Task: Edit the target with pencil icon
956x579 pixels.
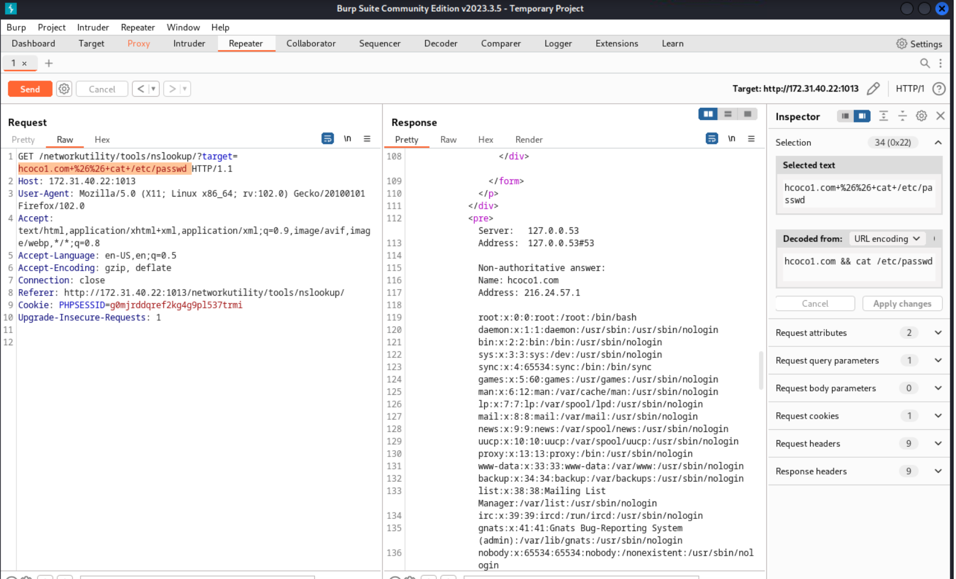Action: pyautogui.click(x=873, y=89)
